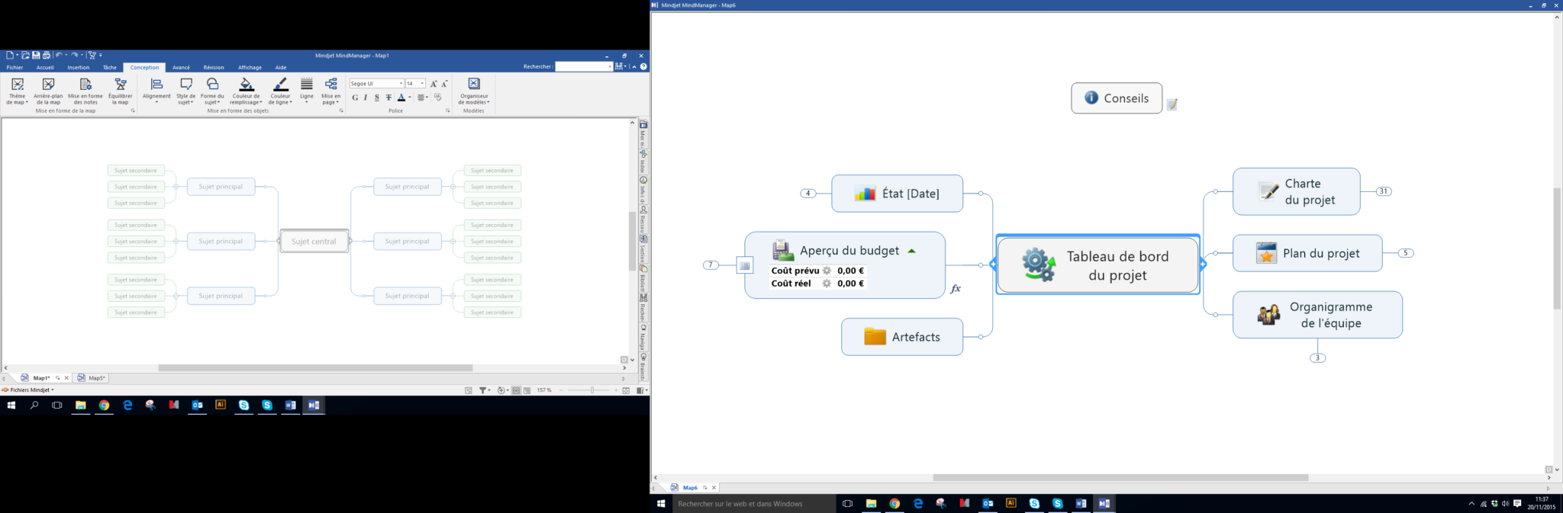Toggle bold (G) formatting
The image size is (1563, 513).
[x=355, y=98]
